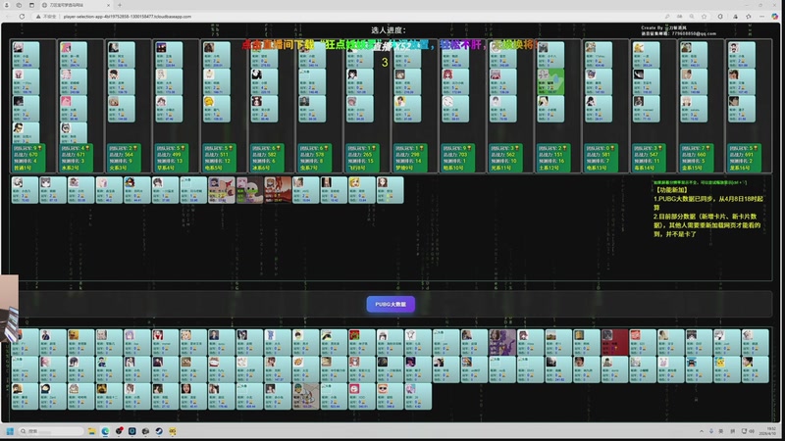Select the browser address bar URL

point(128,17)
